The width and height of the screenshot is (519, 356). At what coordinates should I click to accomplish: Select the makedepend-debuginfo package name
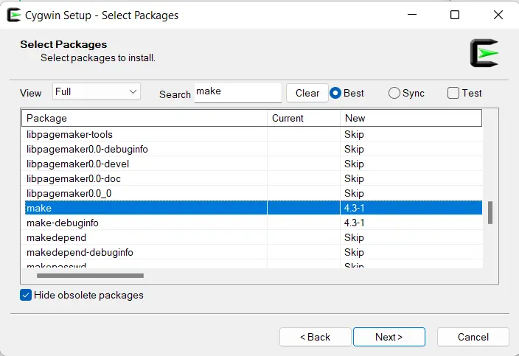(80, 252)
